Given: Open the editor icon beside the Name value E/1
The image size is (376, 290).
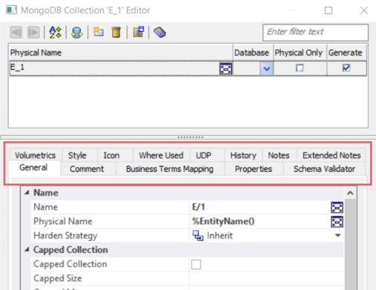Looking at the screenshot, I should pos(337,207).
